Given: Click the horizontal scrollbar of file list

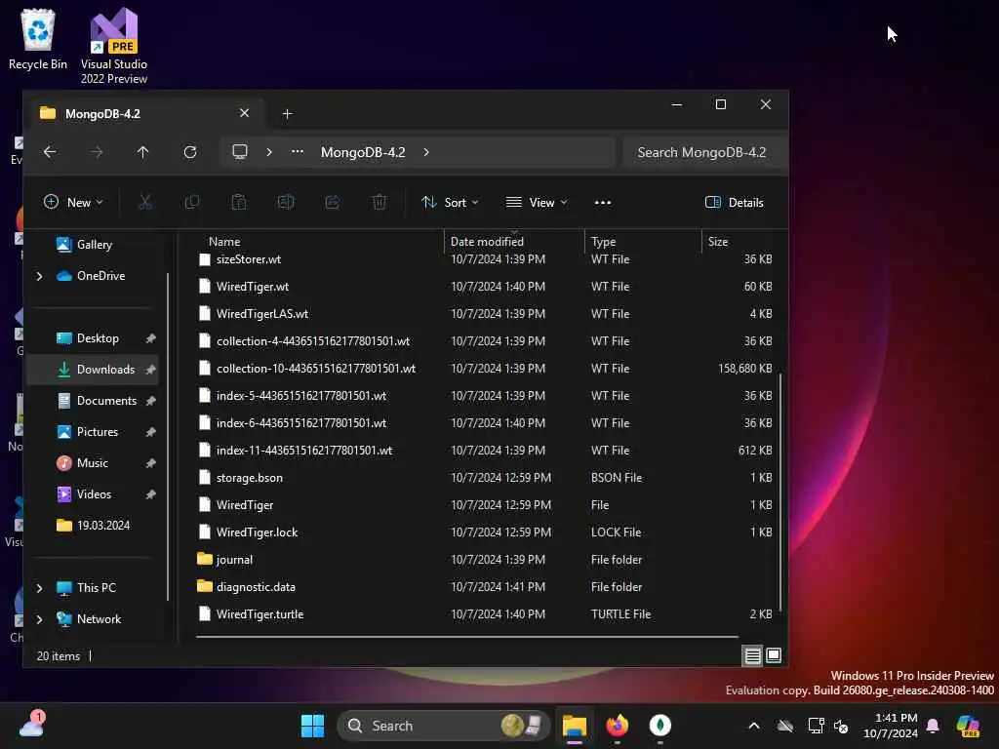Looking at the screenshot, I should pos(467,636).
